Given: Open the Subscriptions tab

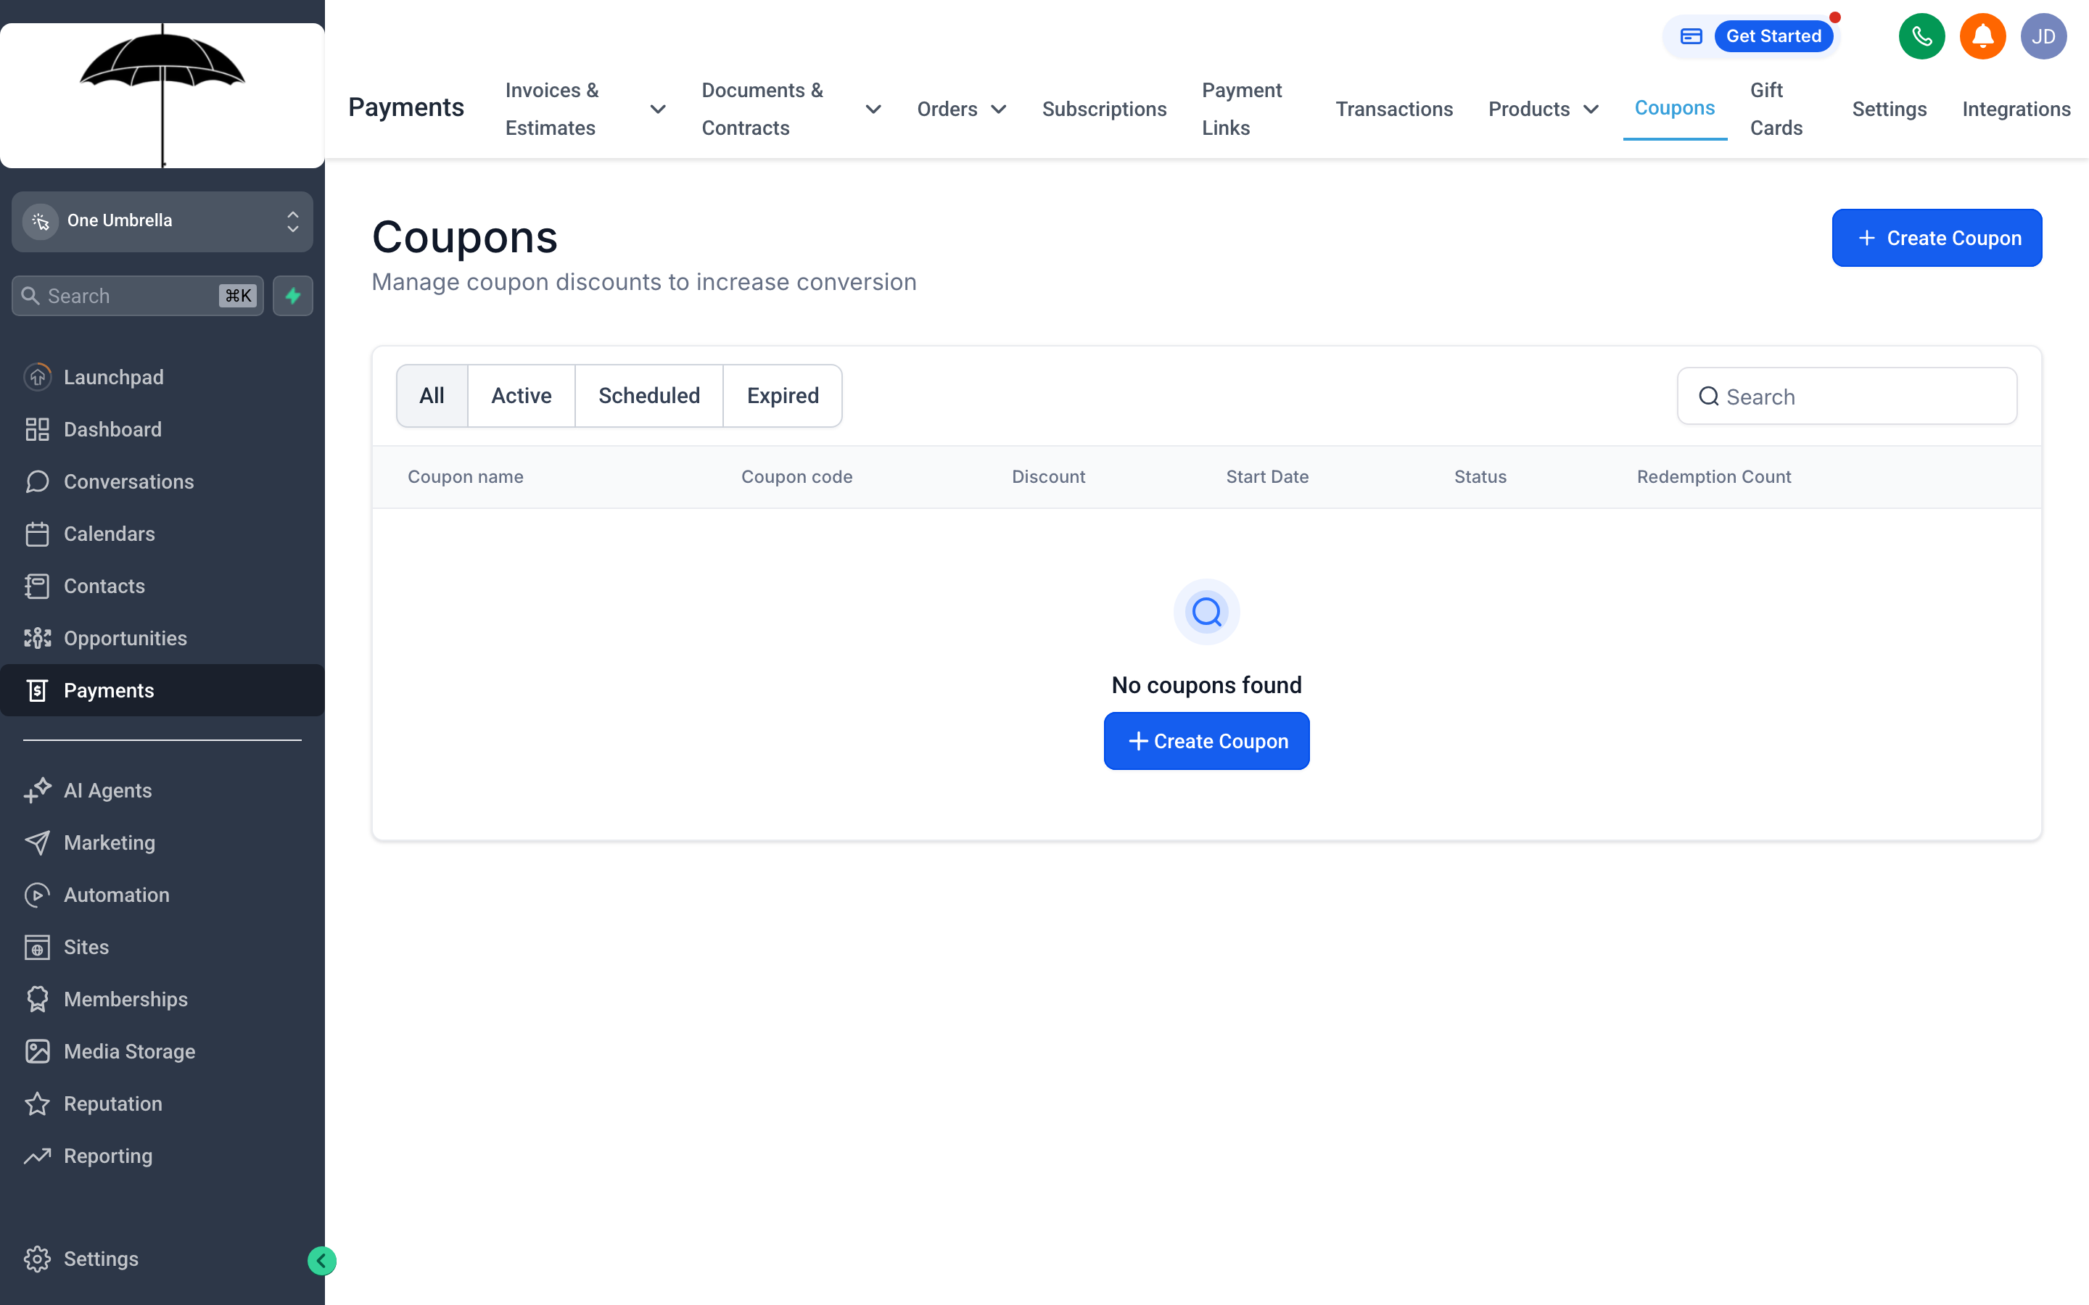Looking at the screenshot, I should tap(1104, 109).
